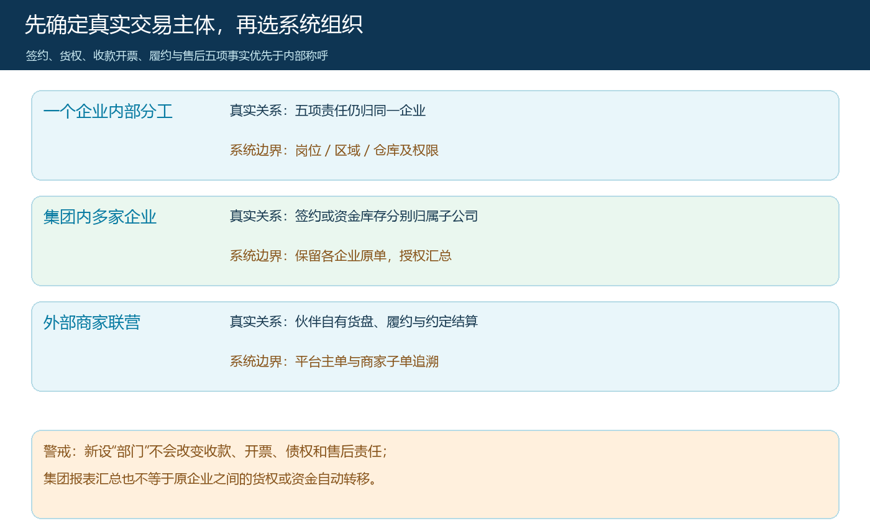This screenshot has height=531, width=870.
Task: Click the line 真实关系：五项责任仍归同一企业
Action: click(x=327, y=111)
